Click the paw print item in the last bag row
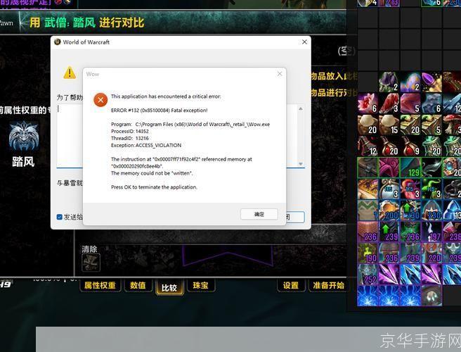Viewport: 461px width, 352px height. click(x=431, y=296)
